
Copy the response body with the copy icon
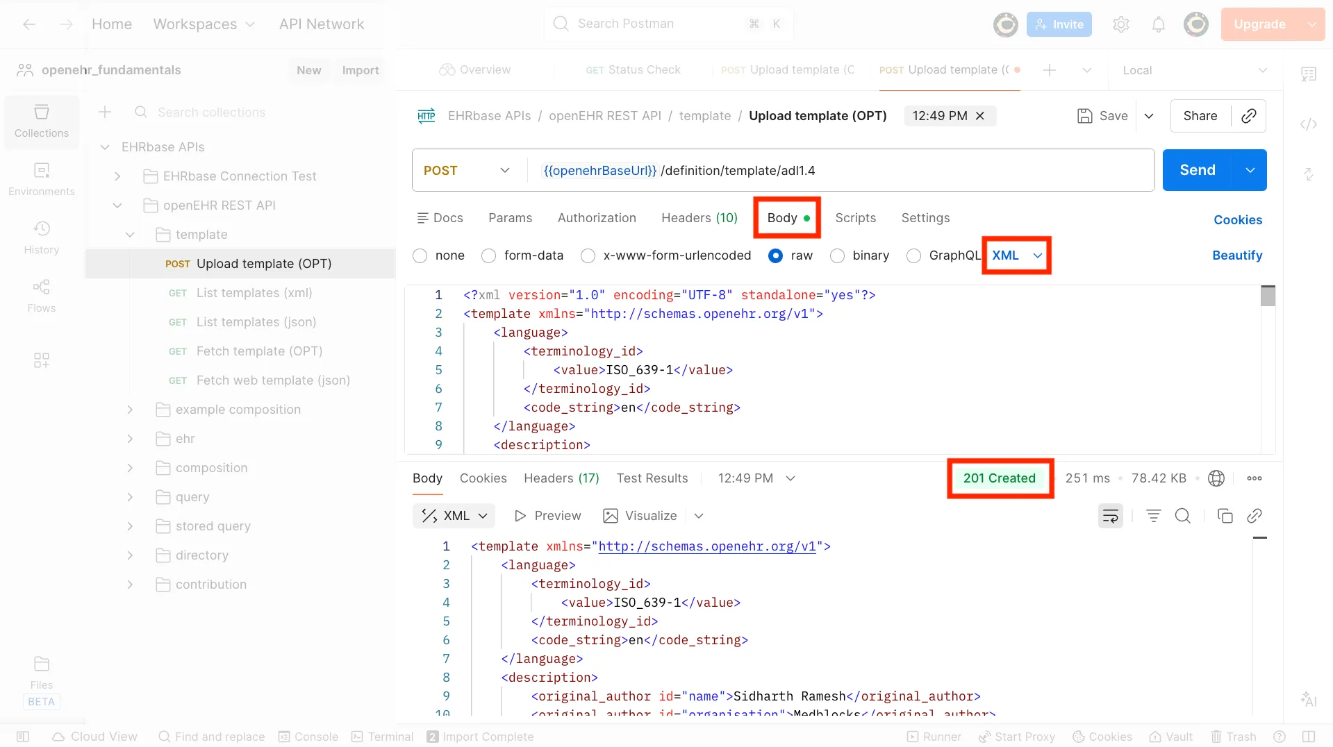[x=1225, y=516]
